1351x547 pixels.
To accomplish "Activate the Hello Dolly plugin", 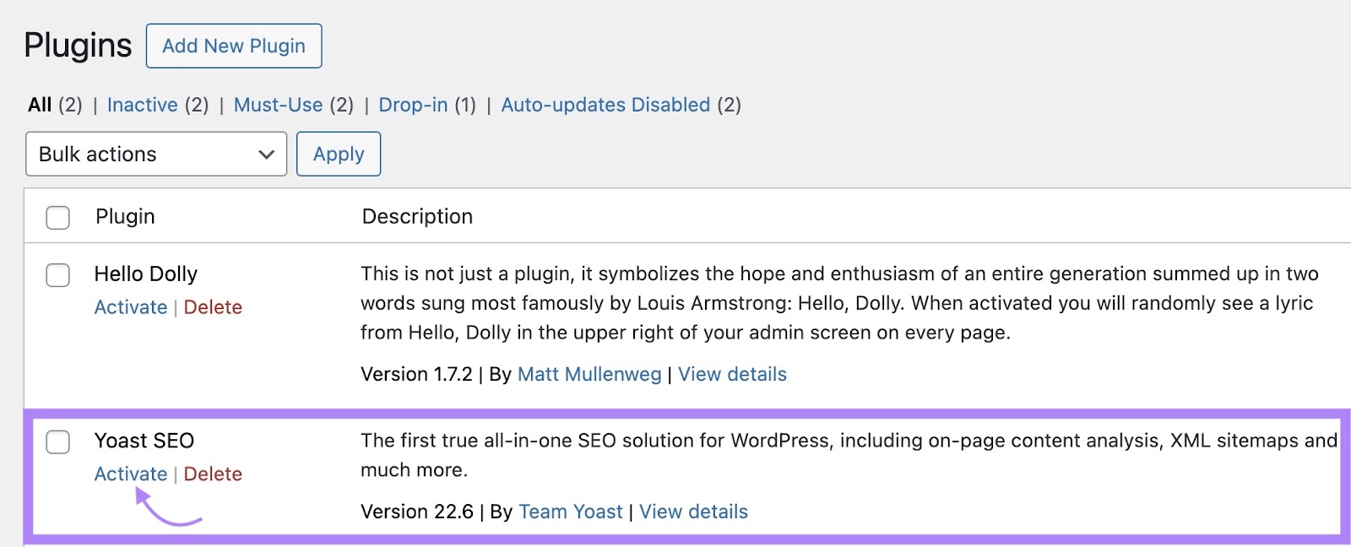I will (130, 307).
